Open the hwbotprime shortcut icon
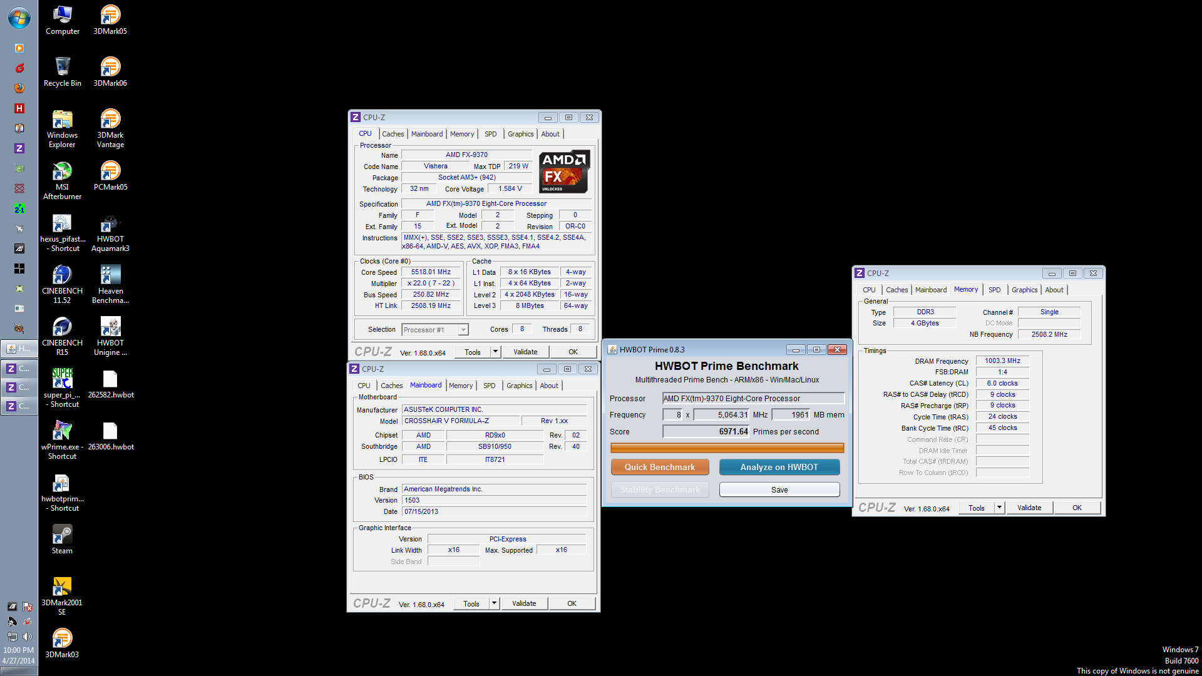 tap(62, 492)
